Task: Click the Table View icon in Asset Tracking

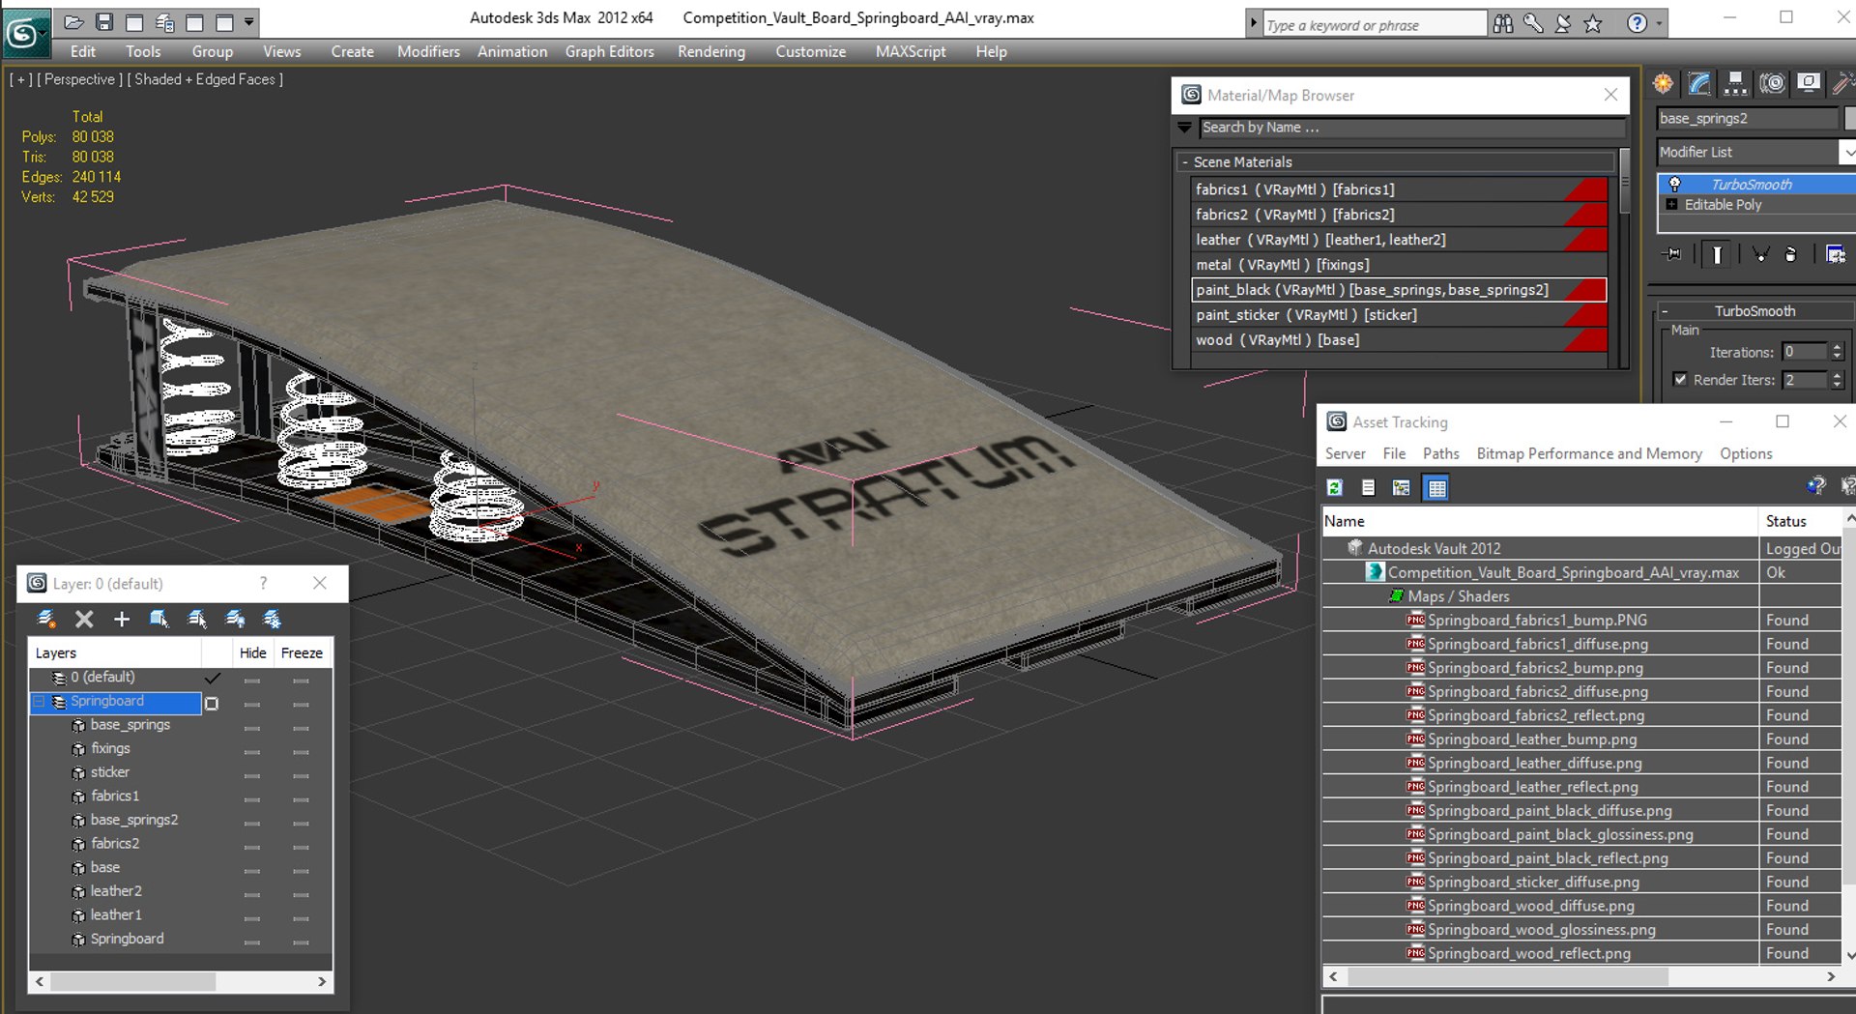Action: tap(1436, 488)
